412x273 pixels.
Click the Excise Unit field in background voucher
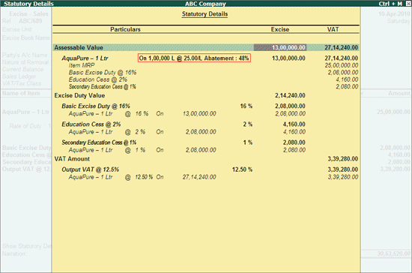(x=16, y=29)
